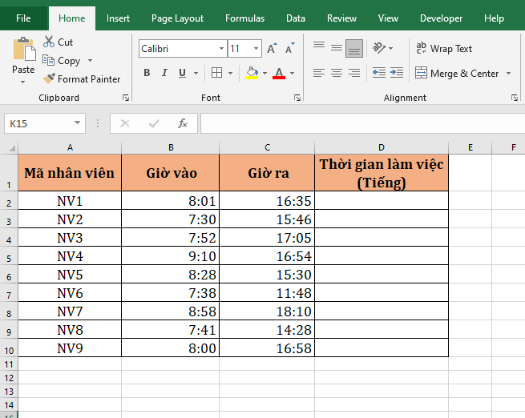
Task: Toggle Wrap Text on selected cells
Action: click(444, 49)
